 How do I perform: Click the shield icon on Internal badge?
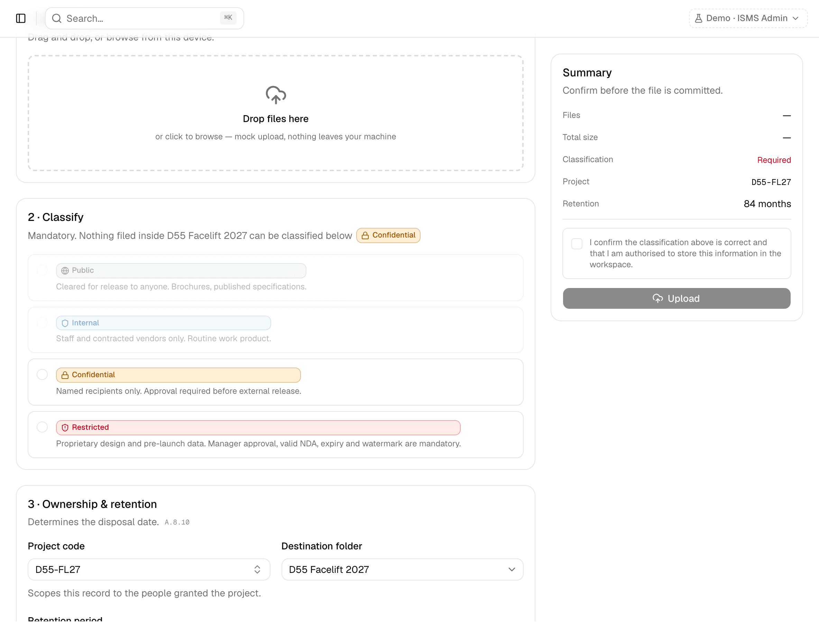pos(65,323)
